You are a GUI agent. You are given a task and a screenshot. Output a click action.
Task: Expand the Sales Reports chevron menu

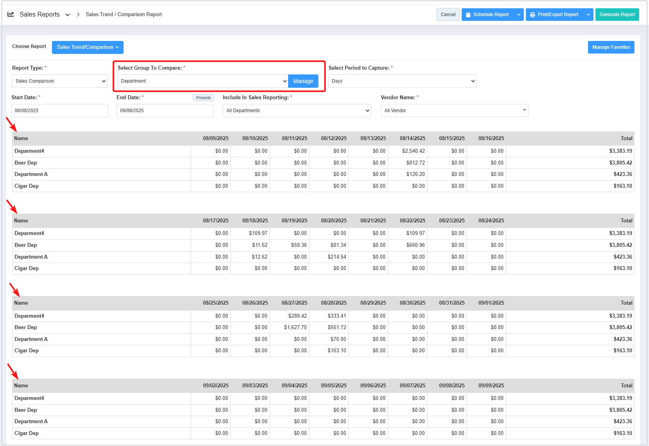click(x=68, y=15)
